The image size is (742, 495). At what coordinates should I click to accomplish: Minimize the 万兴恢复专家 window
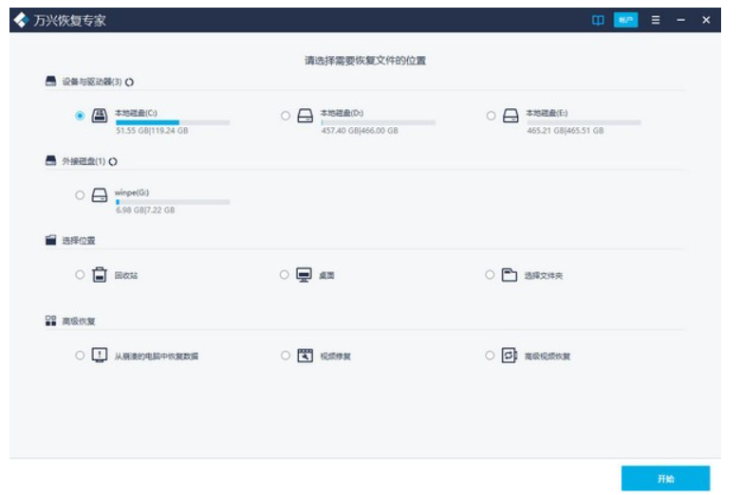coord(681,20)
